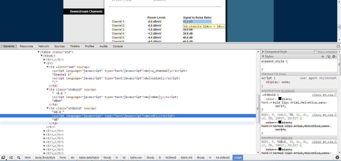The image size is (341, 161).
Task: Open the cisco_en.css:7 source link
Action: coord(324,95)
